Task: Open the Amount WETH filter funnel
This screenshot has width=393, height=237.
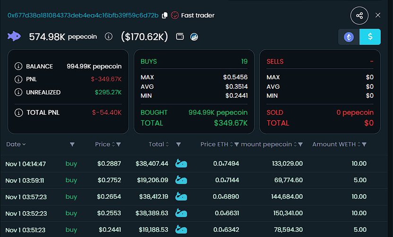Action: (x=364, y=144)
